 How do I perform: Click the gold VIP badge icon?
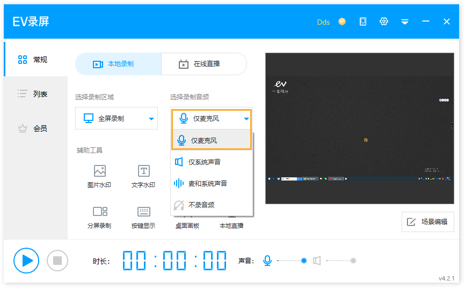point(342,21)
